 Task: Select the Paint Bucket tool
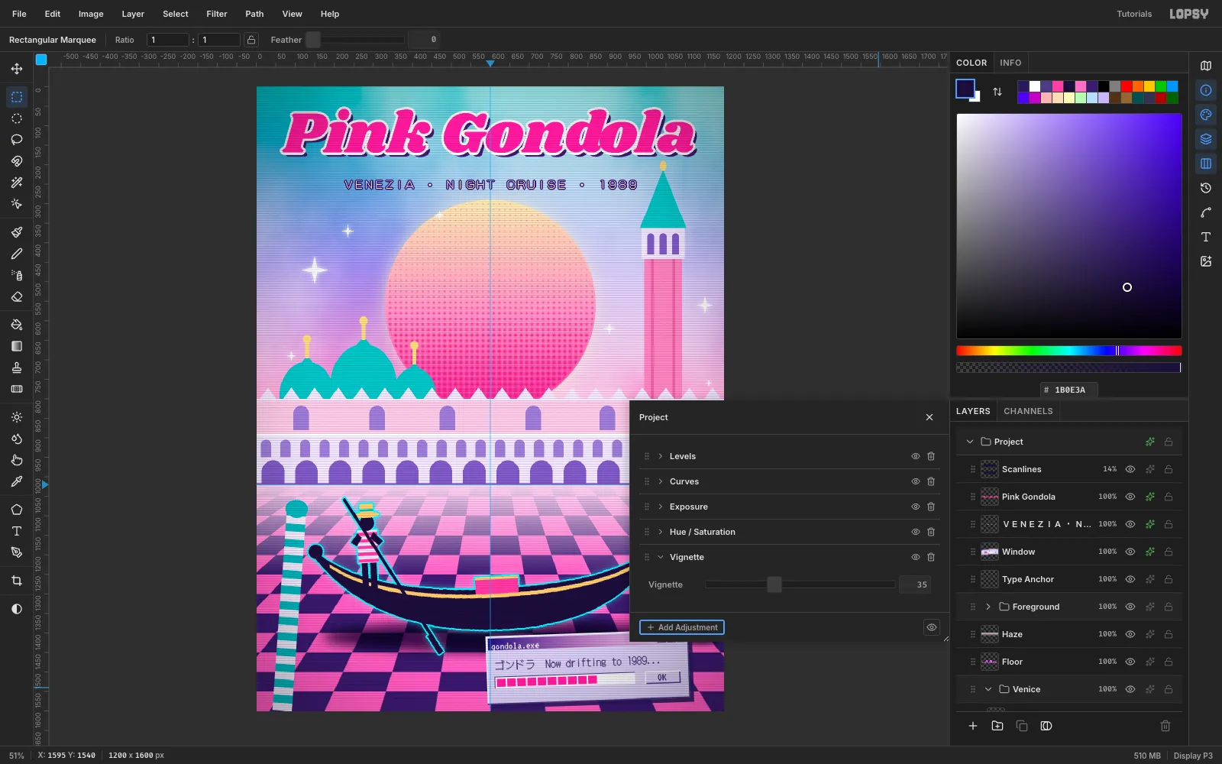pyautogui.click(x=17, y=325)
